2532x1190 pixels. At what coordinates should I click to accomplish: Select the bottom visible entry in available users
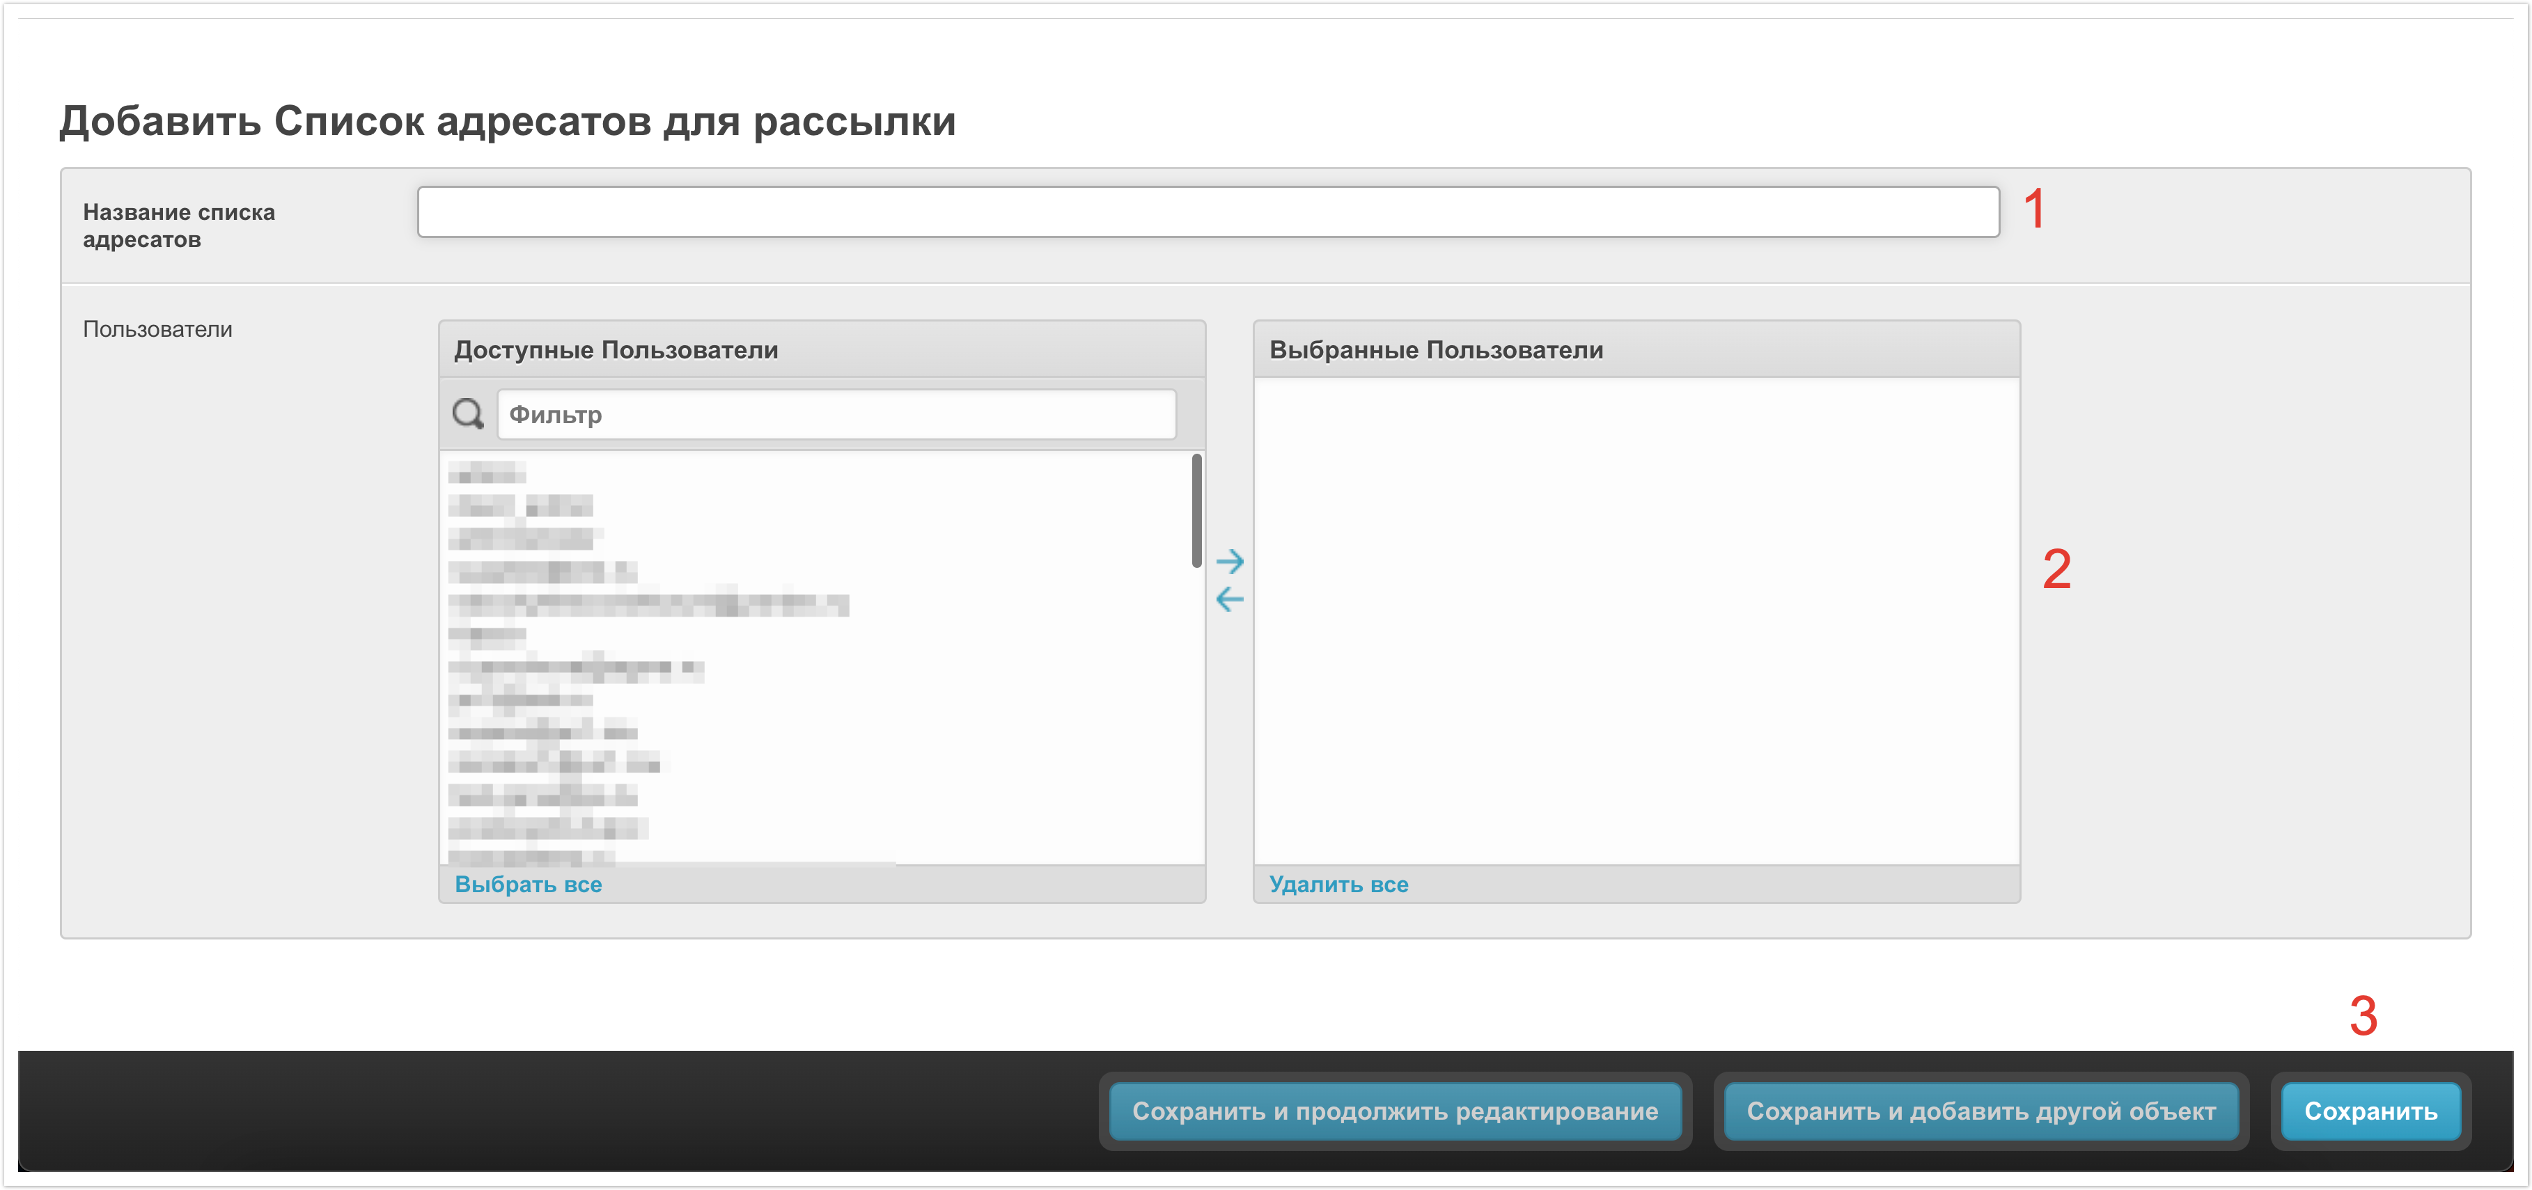[531, 857]
